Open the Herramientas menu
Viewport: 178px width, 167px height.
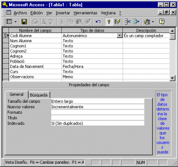pyautogui.click(x=86, y=13)
